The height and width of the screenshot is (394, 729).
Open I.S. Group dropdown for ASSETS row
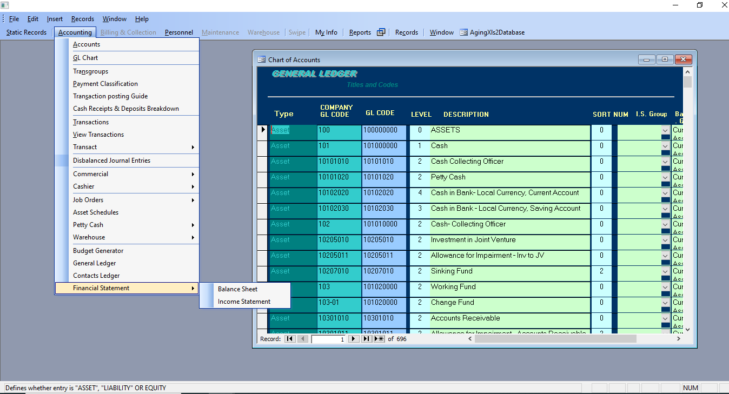665,130
